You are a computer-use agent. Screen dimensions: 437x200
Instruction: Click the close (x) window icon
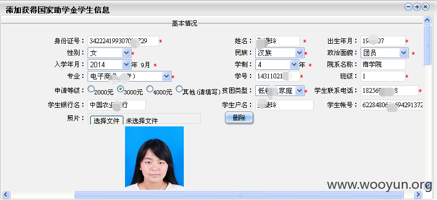click(x=425, y=7)
